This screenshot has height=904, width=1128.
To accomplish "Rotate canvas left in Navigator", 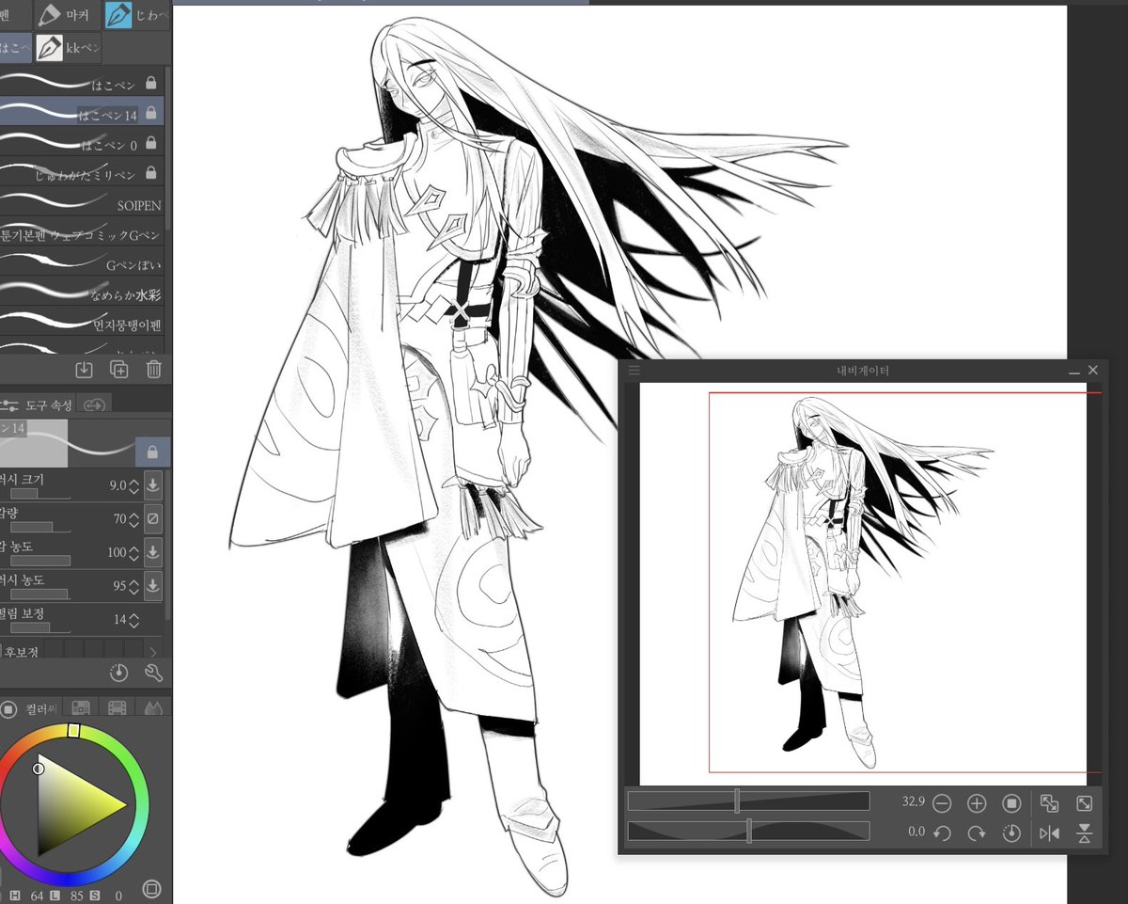I will (942, 833).
